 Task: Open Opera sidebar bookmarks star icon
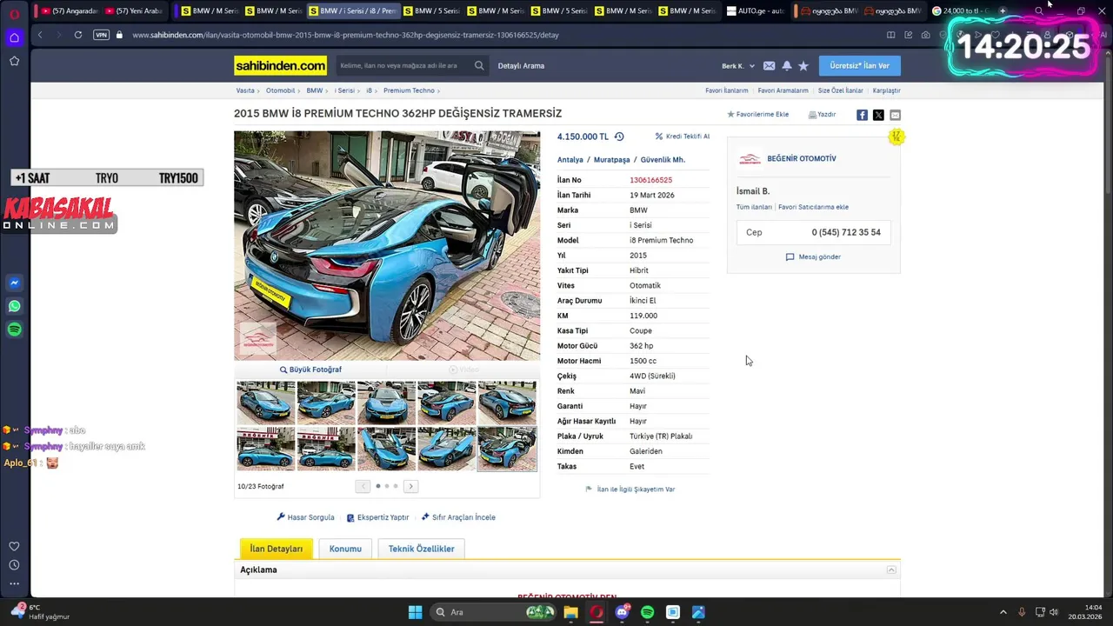(x=14, y=61)
